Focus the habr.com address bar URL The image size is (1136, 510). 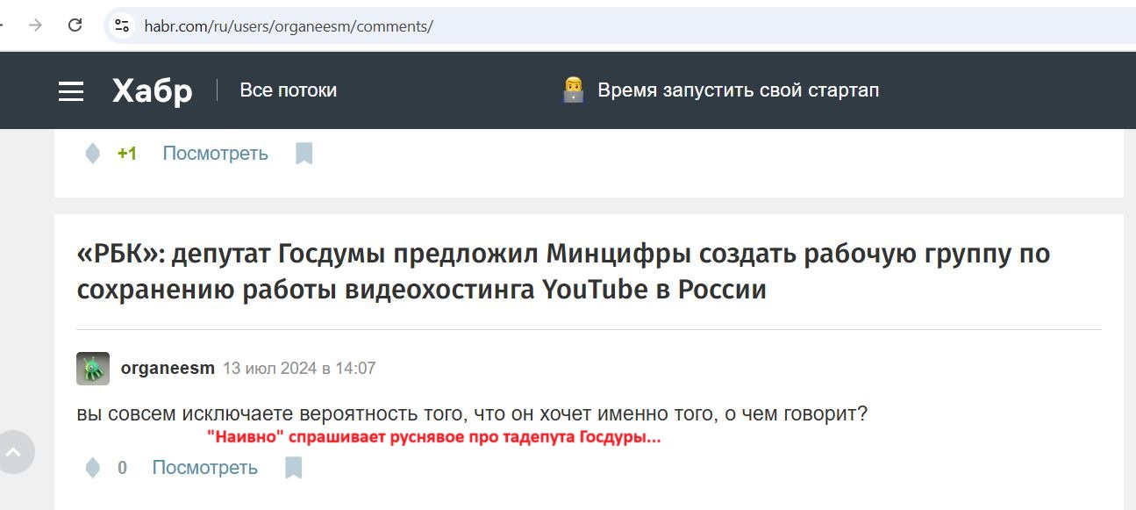[289, 26]
